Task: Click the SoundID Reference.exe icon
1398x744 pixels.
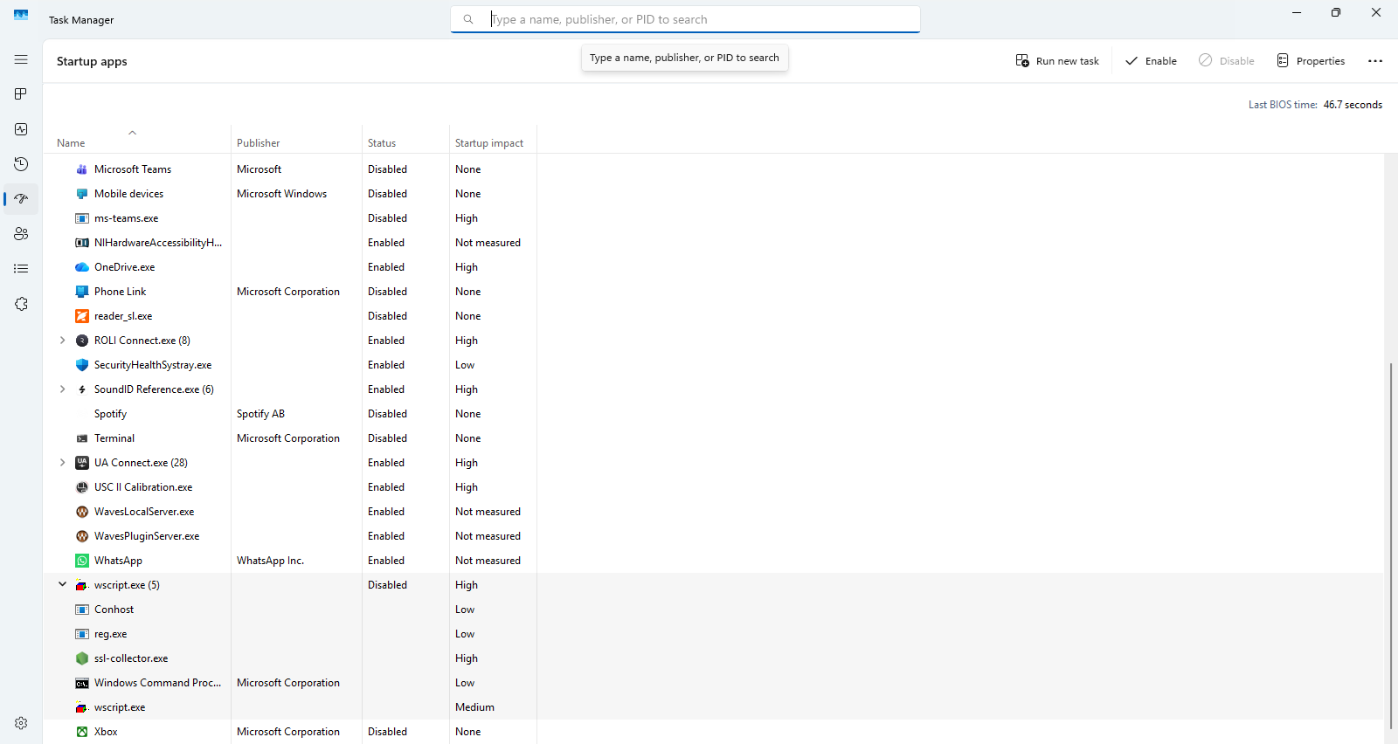Action: point(82,389)
